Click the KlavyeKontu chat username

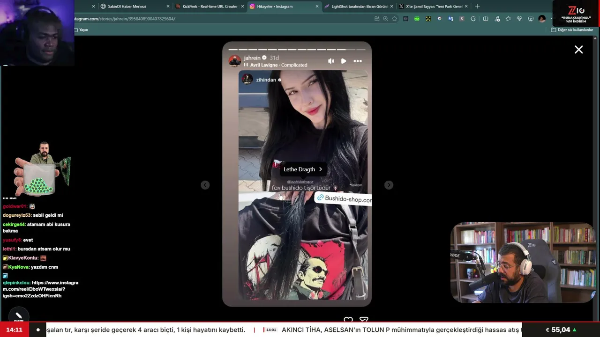point(23,258)
